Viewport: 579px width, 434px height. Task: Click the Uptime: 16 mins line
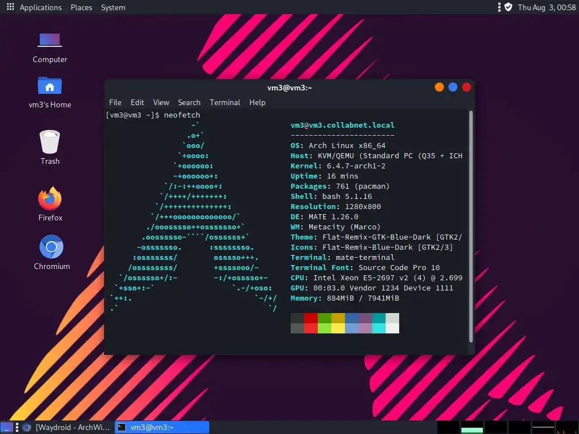[x=324, y=176]
